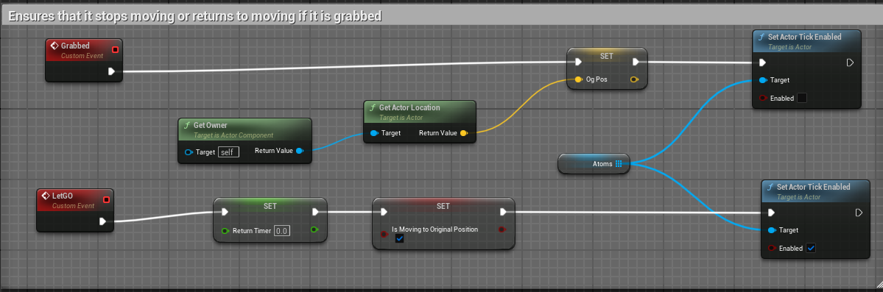This screenshot has height=292, width=883.
Task: Click the LetGO event execution output pin
Action: [103, 221]
